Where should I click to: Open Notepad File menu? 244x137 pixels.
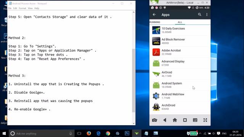point(10,8)
